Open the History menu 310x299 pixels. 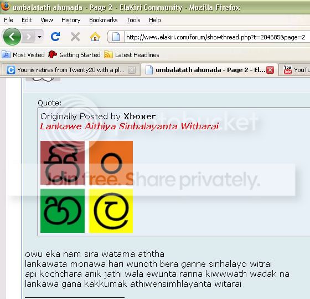pyautogui.click(x=71, y=20)
